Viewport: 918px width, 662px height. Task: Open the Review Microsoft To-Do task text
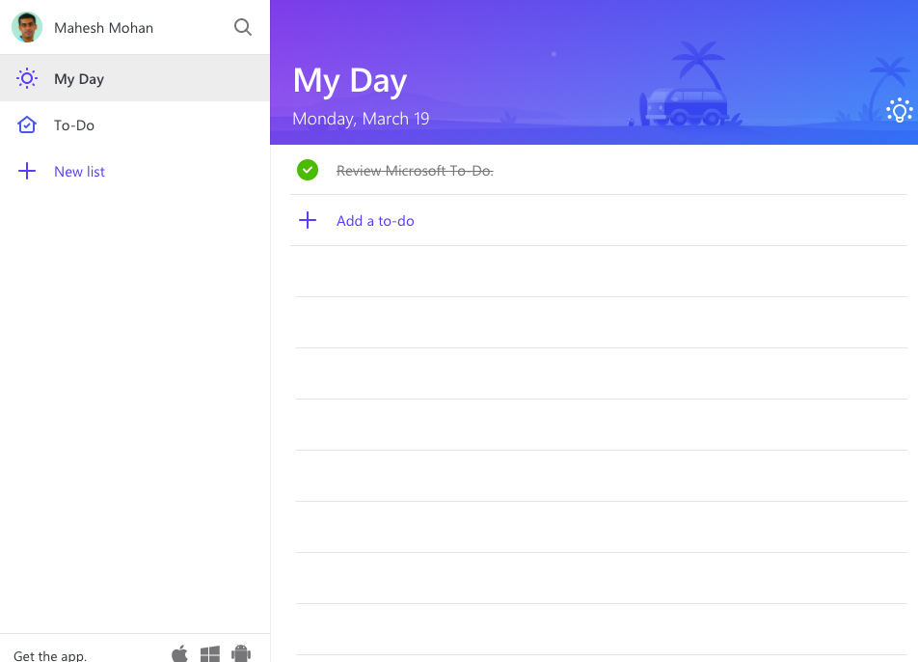coord(415,171)
